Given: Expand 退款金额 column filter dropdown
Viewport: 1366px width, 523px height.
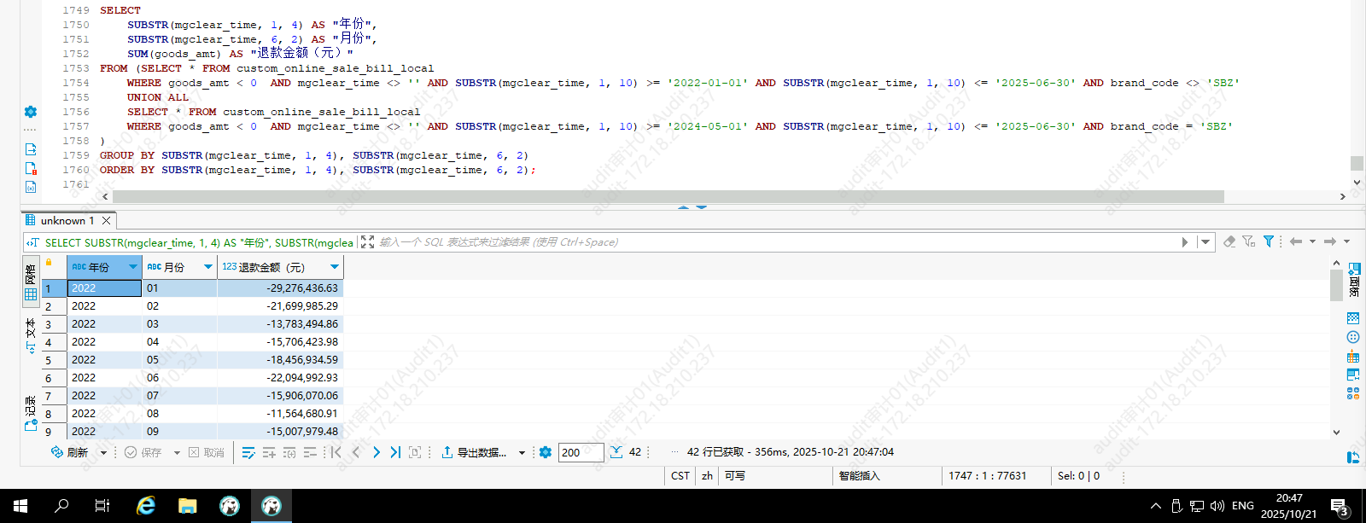Looking at the screenshot, I should click(x=335, y=267).
